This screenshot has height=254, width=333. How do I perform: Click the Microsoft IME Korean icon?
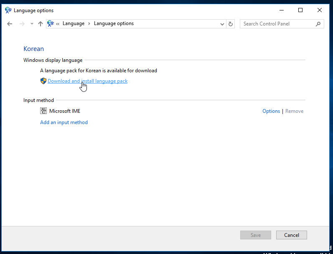pos(43,111)
